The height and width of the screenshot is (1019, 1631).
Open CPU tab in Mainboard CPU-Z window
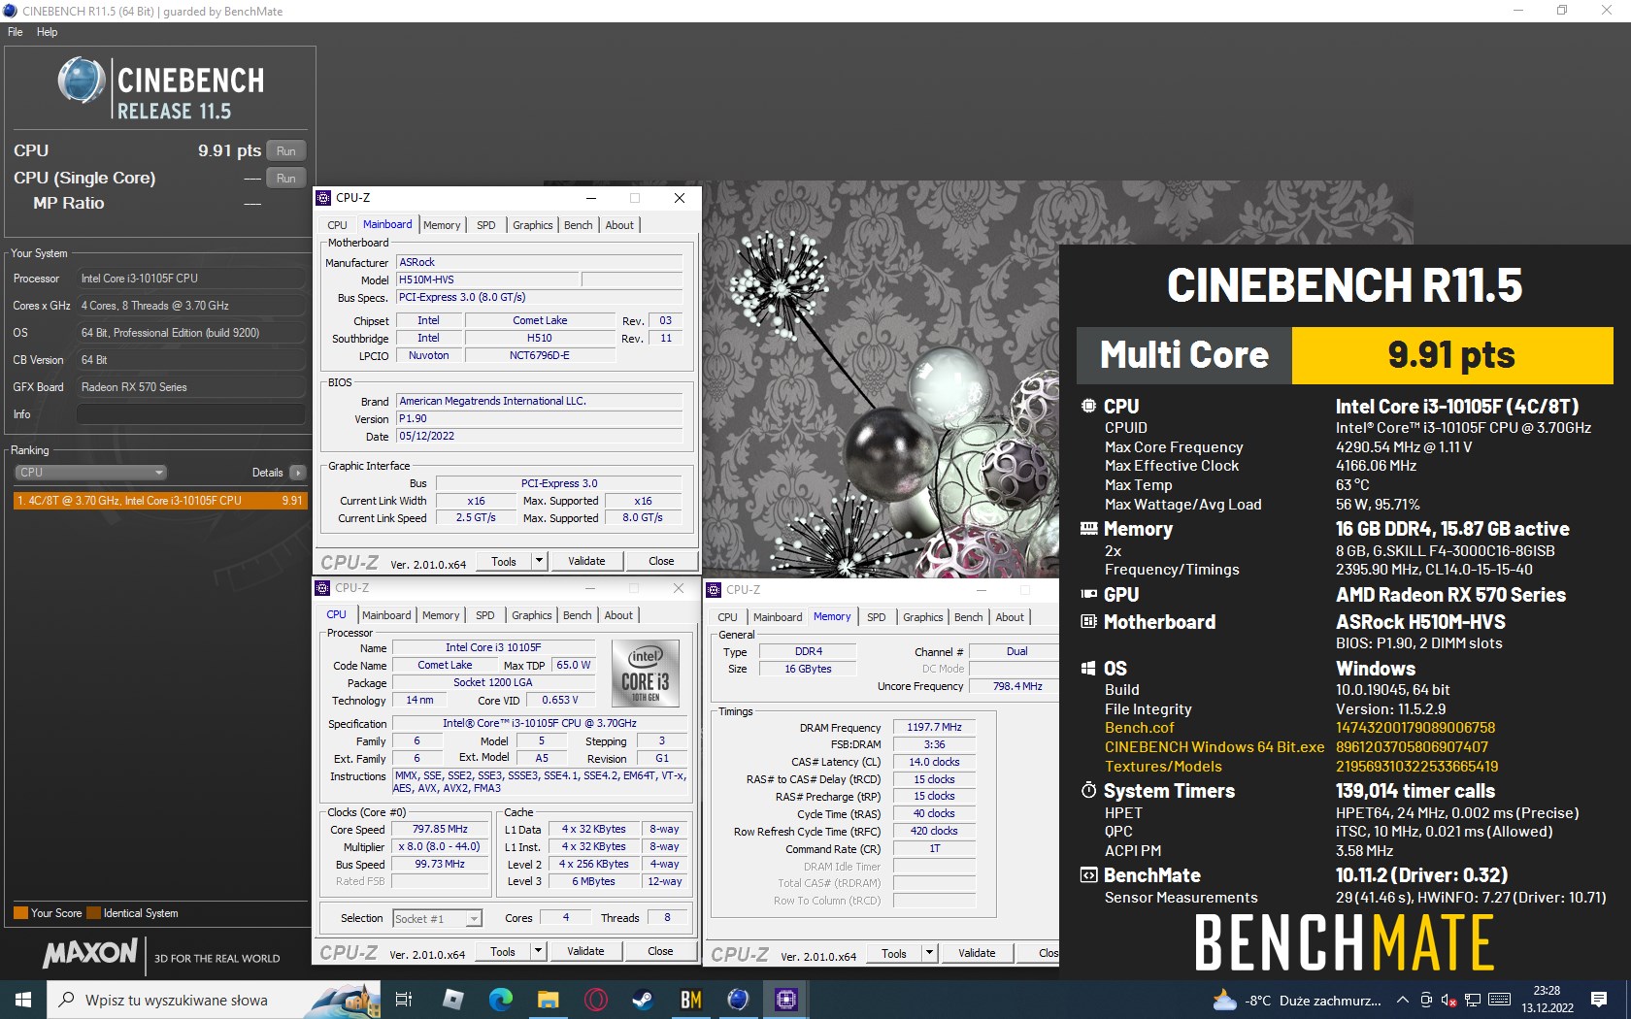coord(337,225)
